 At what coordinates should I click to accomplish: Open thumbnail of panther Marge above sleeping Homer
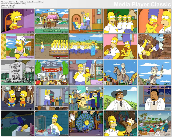pos(18,124)
